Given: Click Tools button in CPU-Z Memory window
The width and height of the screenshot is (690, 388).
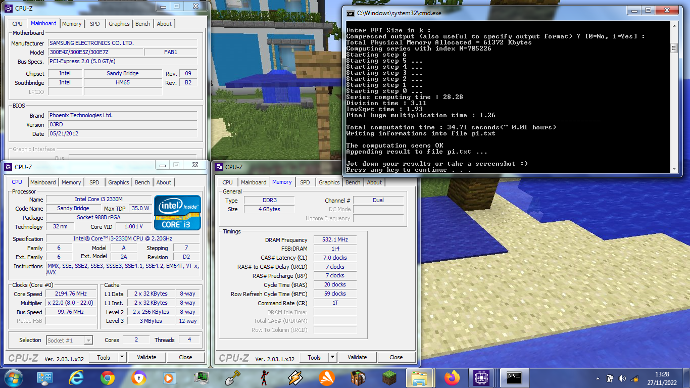Looking at the screenshot, I should (314, 357).
